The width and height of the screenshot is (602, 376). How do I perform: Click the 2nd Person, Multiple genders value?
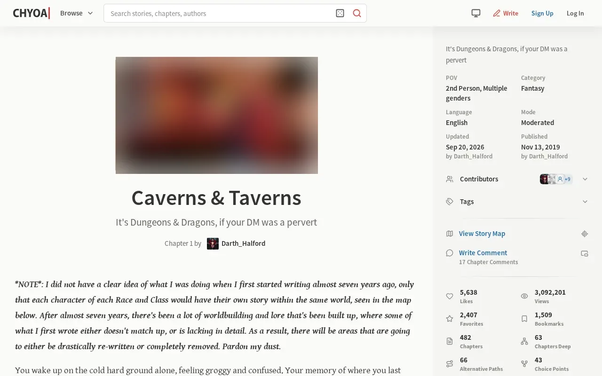[x=476, y=93]
